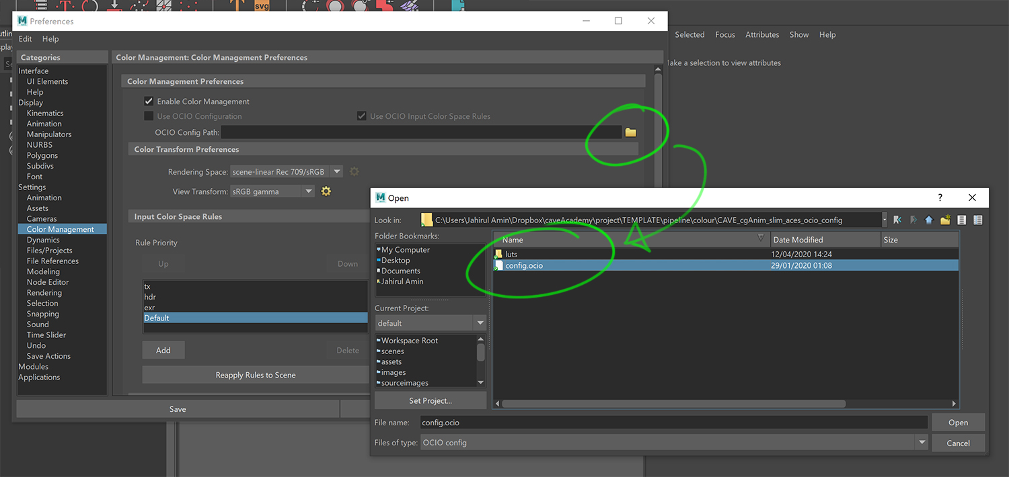The height and width of the screenshot is (477, 1009).
Task: Select Workspace Root in project list
Action: tap(410, 341)
